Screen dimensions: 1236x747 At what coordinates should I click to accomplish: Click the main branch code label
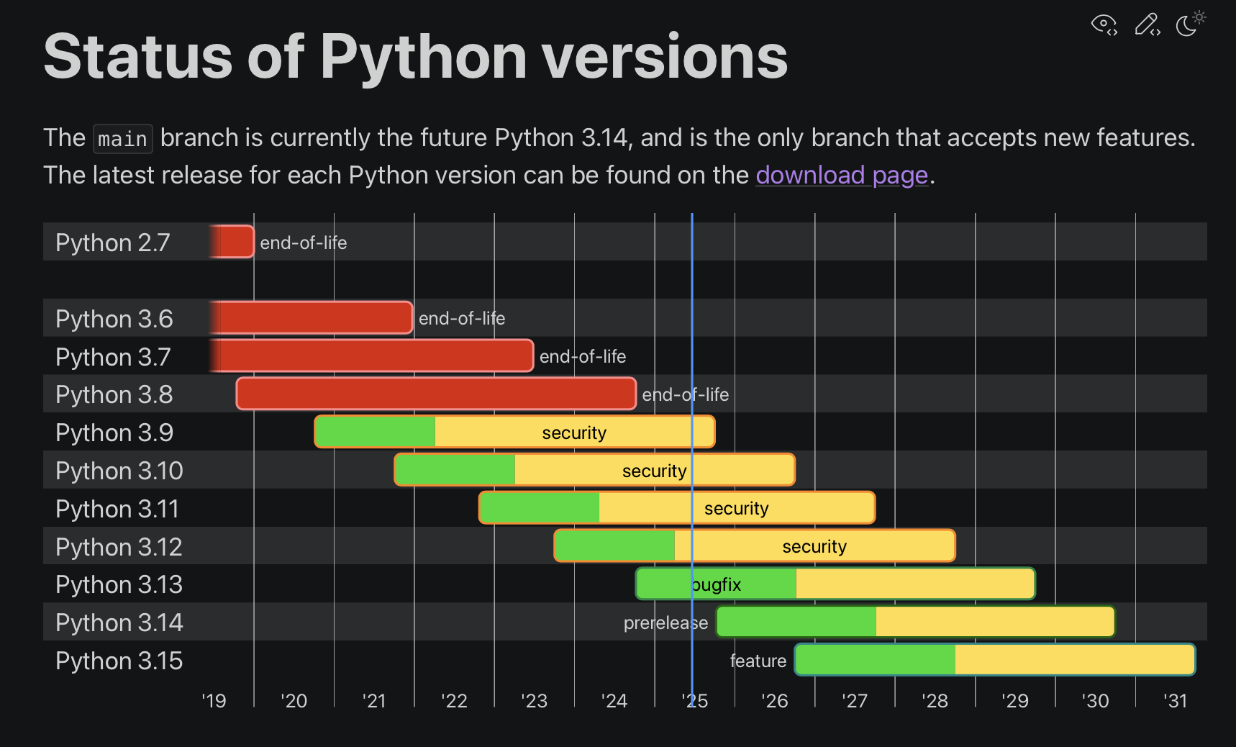[122, 138]
